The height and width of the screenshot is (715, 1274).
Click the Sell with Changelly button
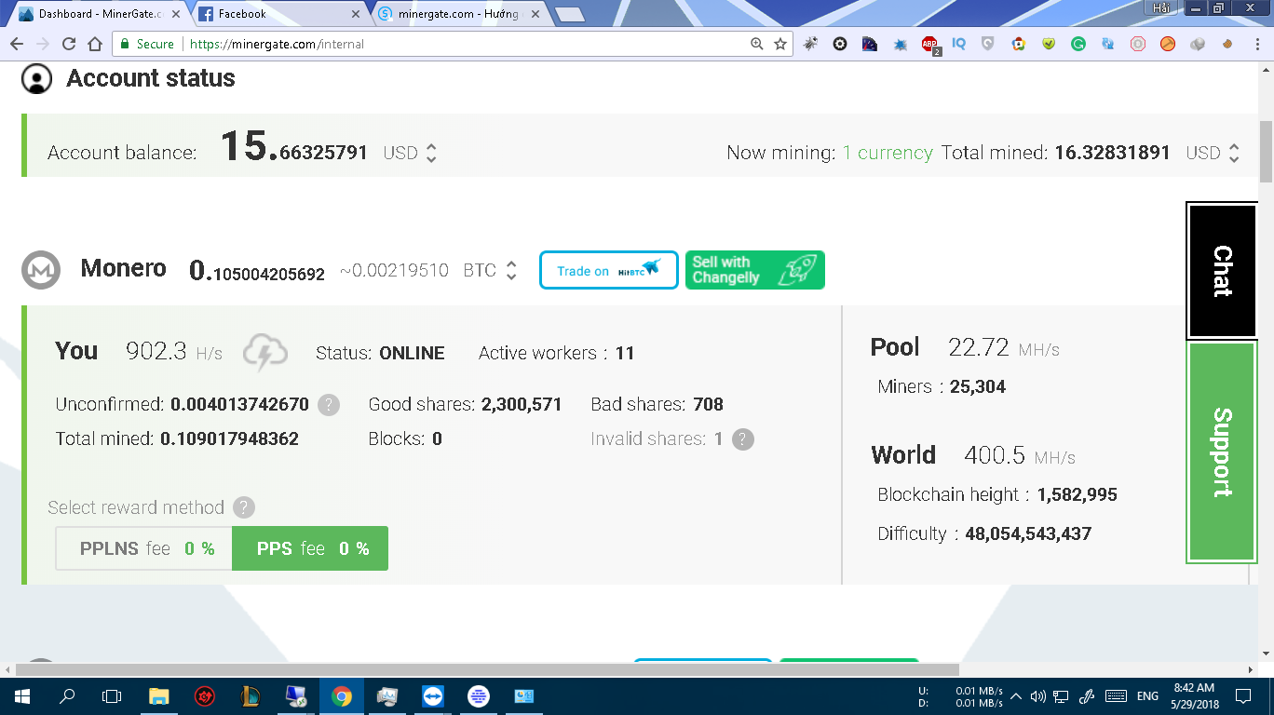pos(755,271)
